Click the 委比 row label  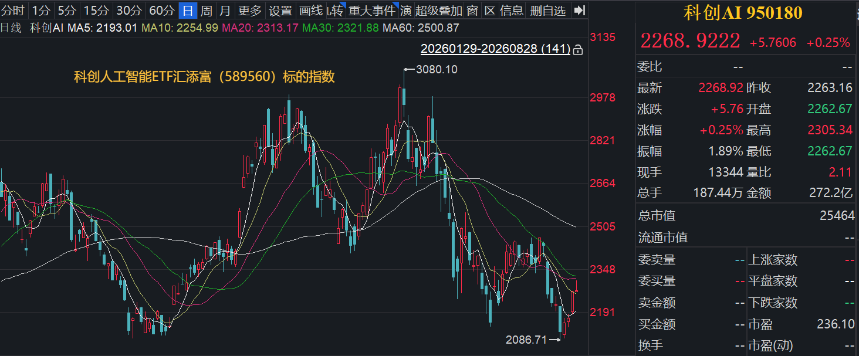coord(650,67)
